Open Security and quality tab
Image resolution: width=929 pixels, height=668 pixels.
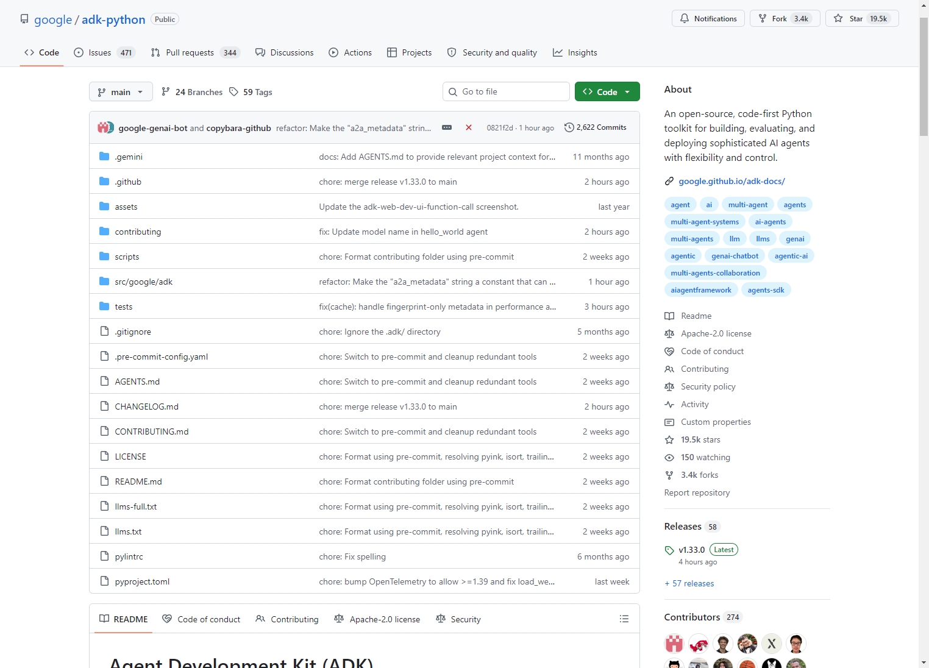point(492,52)
